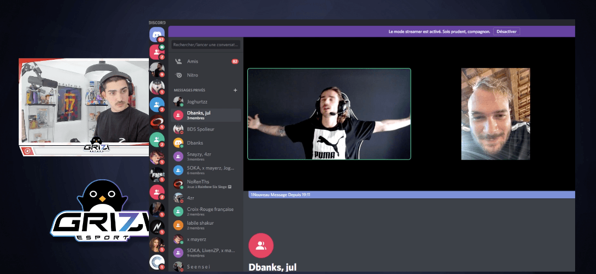Image resolution: width=596 pixels, height=274 pixels.
Task: Create a new DM with plus icon
Action: coord(235,90)
